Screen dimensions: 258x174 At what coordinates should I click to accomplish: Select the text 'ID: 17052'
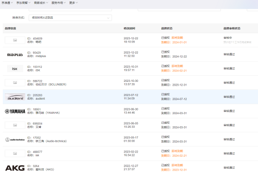34,138
